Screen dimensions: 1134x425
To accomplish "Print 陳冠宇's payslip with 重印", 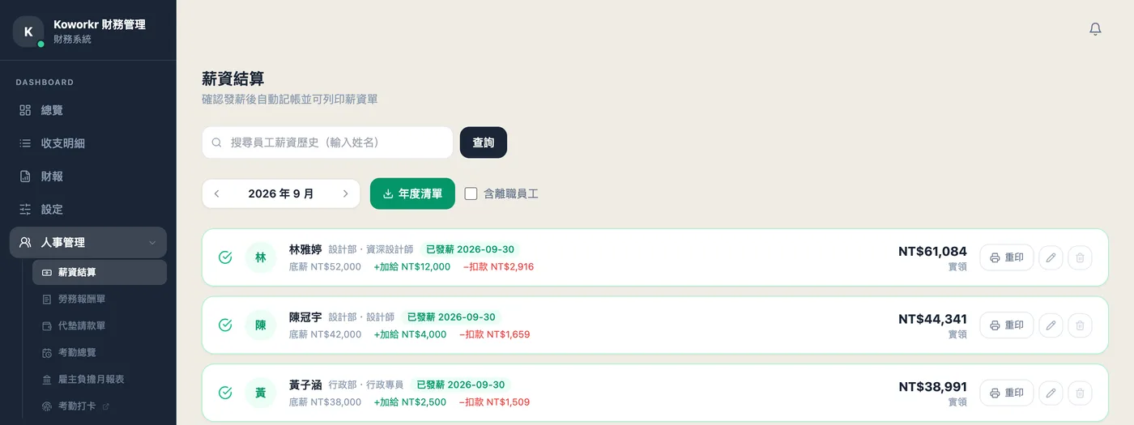I will click(1007, 325).
